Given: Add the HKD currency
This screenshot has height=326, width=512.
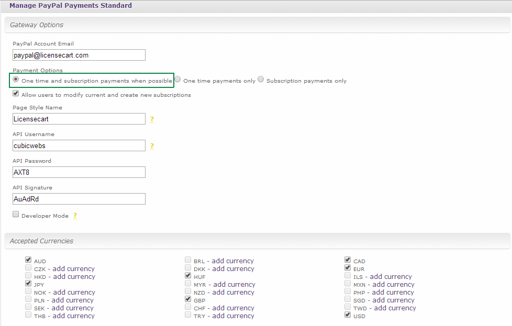Looking at the screenshot, I should point(74,277).
